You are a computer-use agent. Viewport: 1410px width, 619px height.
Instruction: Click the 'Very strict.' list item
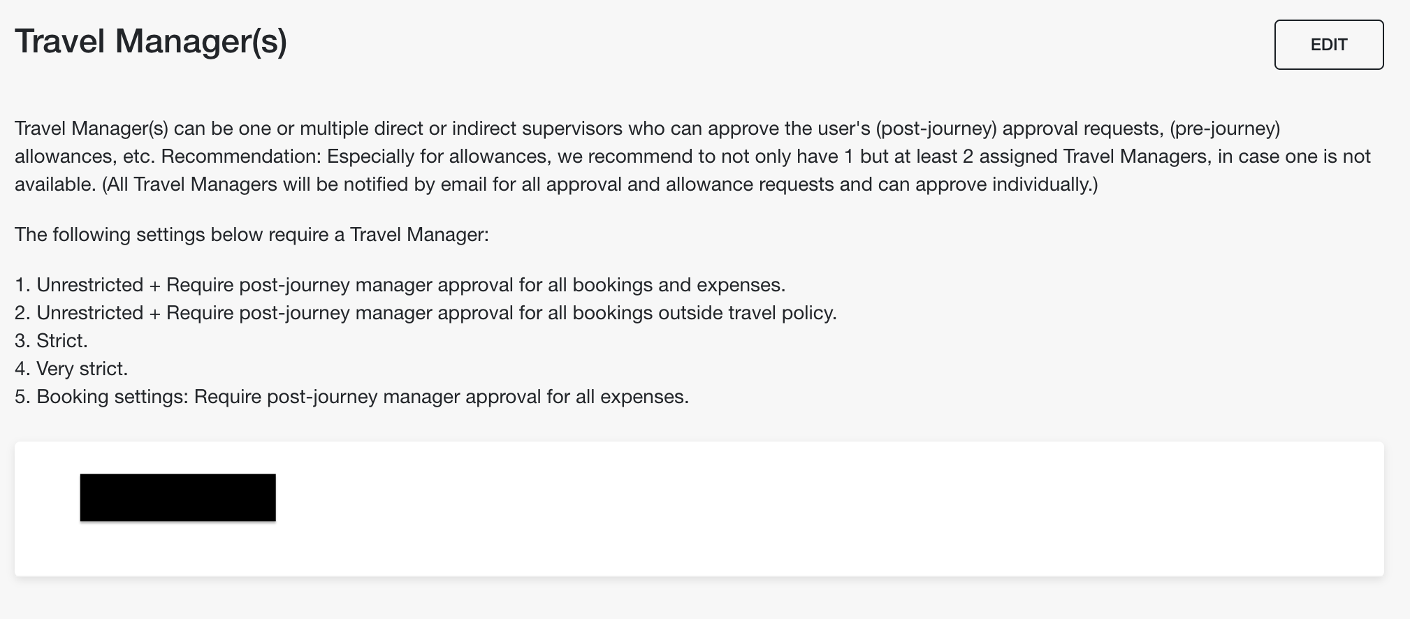tap(71, 369)
